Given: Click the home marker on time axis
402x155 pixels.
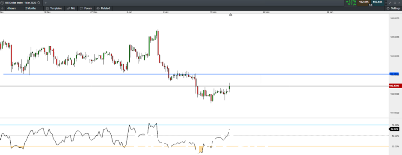Looking at the screenshot, I should (x=231, y=15).
